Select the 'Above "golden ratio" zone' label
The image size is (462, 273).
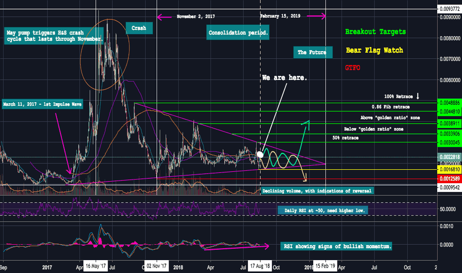(390, 118)
